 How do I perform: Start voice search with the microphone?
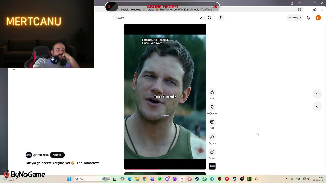(x=221, y=18)
